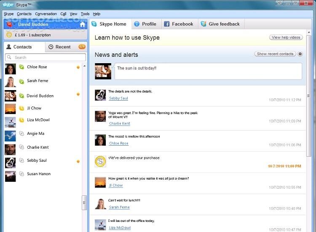Click David Budden's status icon in contacts
The height and width of the screenshot is (232, 316).
pos(21,96)
